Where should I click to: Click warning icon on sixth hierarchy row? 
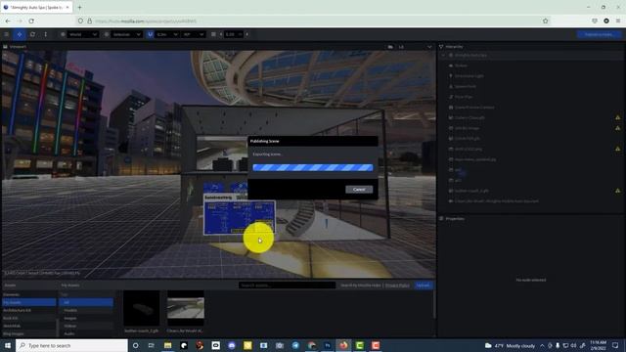tap(617, 117)
